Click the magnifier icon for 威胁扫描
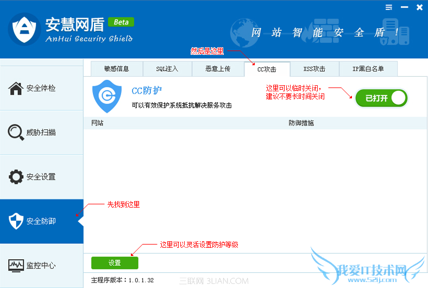The width and height of the screenshot is (428, 288). (16, 133)
